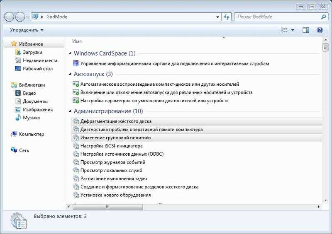Click the horizontal scrollbar left arrow

(x=68, y=207)
